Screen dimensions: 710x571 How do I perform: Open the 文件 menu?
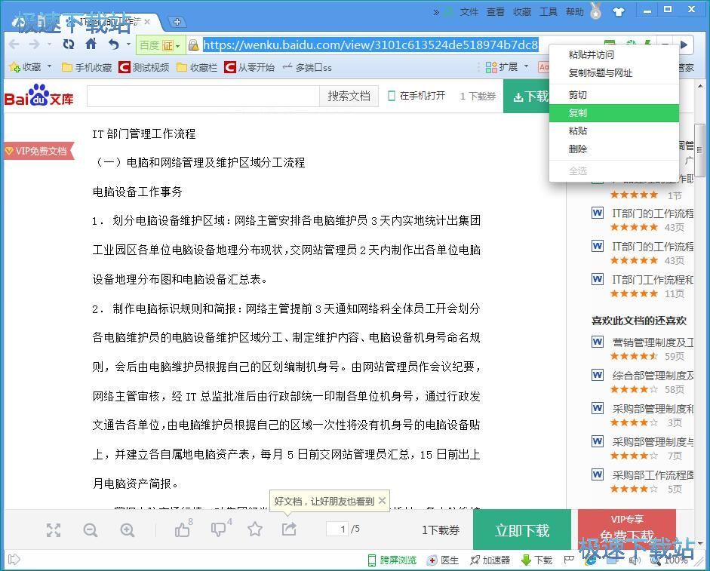coord(469,12)
